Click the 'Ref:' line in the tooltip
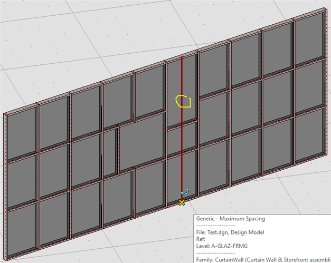331x263 pixels. [201, 239]
